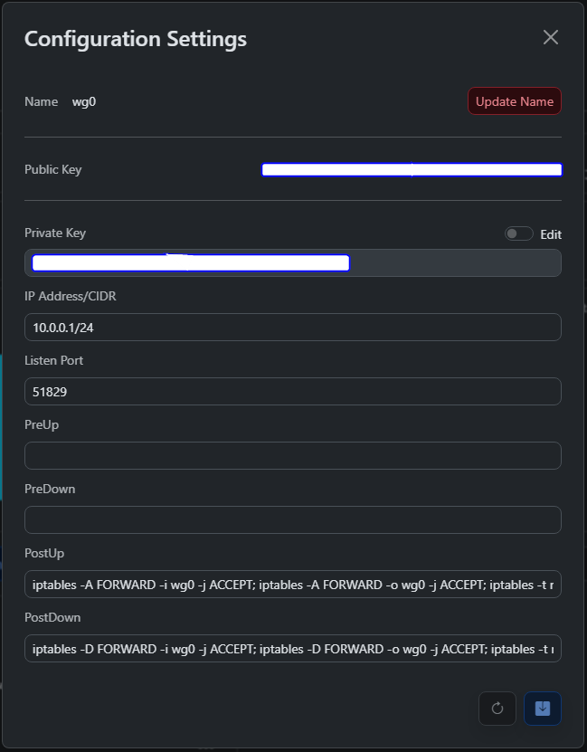
Task: Click into the empty PreDown field
Action: 292,520
